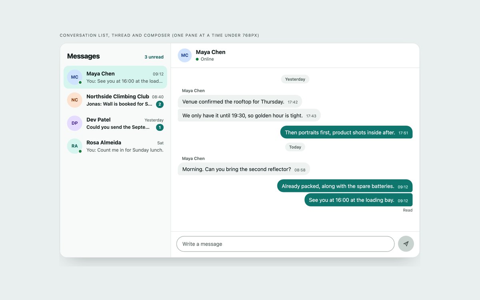The height and width of the screenshot is (300, 480).
Task: Click preview 'Jonas: Wall is booked for S...'
Action: [x=119, y=104]
